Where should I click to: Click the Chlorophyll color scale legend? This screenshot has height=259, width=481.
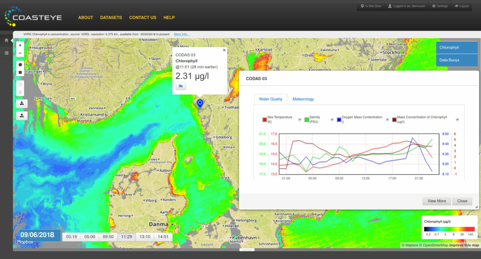[449, 230]
